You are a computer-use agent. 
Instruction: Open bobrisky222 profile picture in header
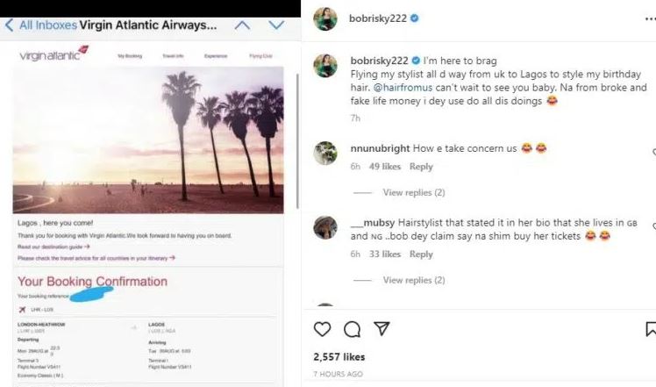[x=325, y=18]
